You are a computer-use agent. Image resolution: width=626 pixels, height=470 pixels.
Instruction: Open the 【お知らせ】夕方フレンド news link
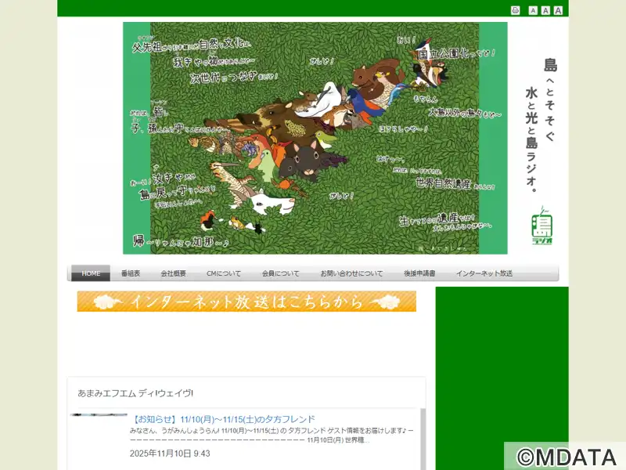click(224, 419)
